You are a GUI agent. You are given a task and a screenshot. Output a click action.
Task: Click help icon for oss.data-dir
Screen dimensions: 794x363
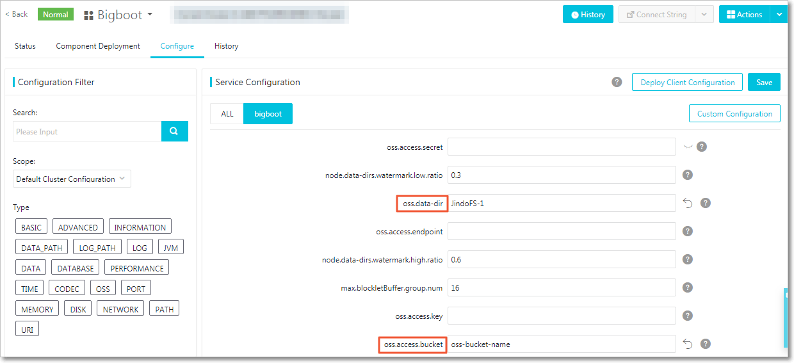[x=706, y=203]
